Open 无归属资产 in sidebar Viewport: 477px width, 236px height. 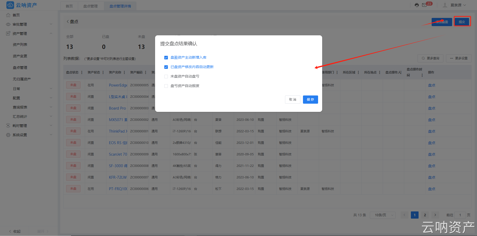(22, 79)
